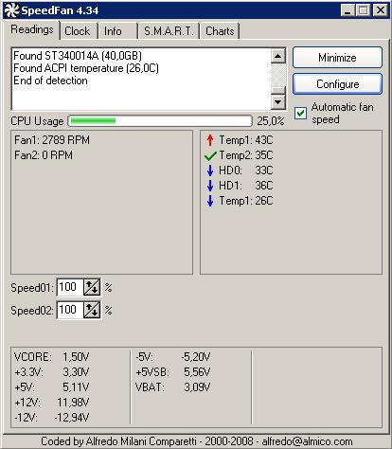Viewport: 392px width, 449px height.
Task: Click the red up arrow beside Temp1 43C
Action: click(x=210, y=140)
